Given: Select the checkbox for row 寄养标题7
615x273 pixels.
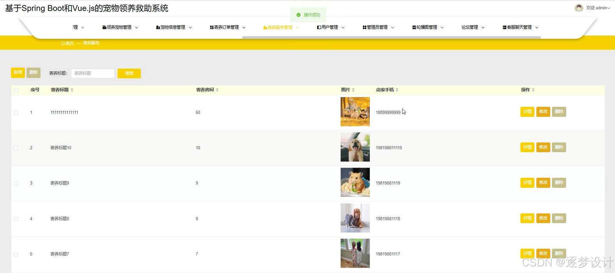Looking at the screenshot, I should 16,254.
